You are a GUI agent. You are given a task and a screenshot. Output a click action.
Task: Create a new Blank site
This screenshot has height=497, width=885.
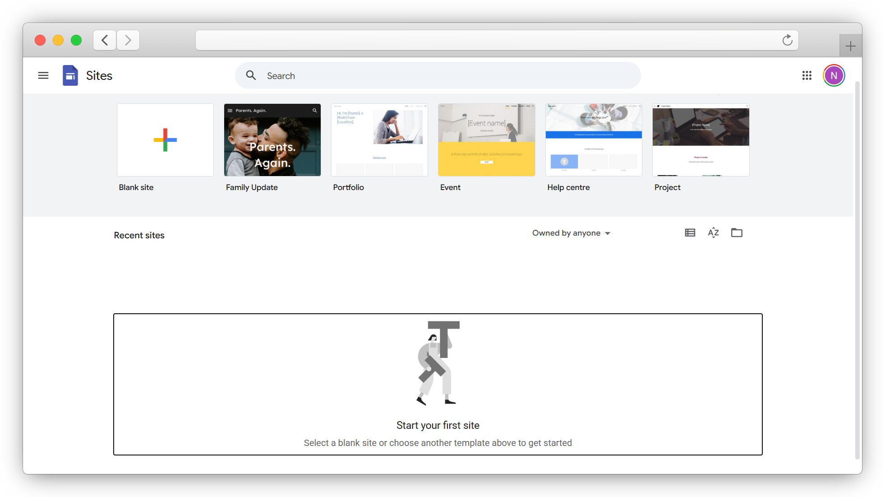(165, 139)
